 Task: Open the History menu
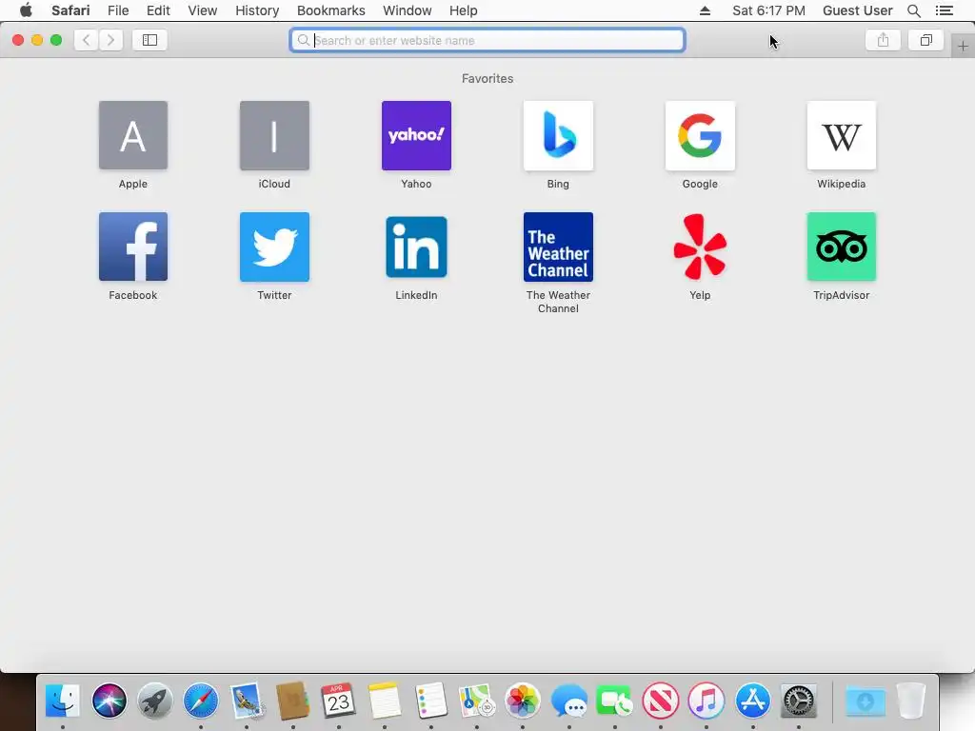click(x=257, y=10)
